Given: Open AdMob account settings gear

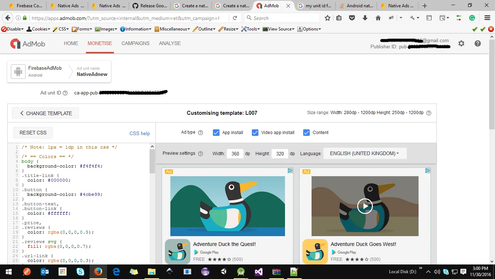Looking at the screenshot, I should click(462, 44).
